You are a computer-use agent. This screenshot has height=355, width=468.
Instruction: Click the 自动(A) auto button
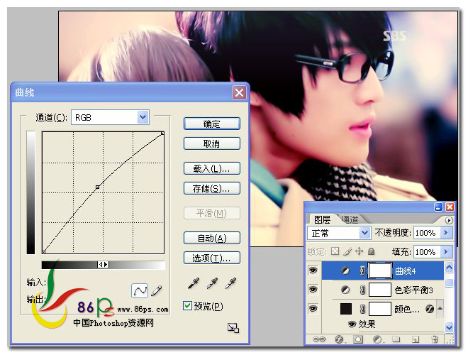click(x=211, y=238)
